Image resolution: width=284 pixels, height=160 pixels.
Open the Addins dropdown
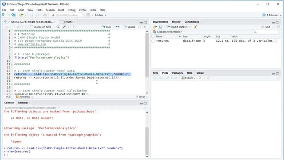100,15
